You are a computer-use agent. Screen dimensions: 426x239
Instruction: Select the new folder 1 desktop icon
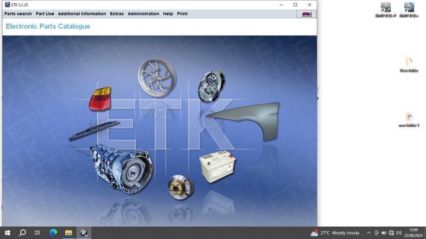(x=409, y=120)
